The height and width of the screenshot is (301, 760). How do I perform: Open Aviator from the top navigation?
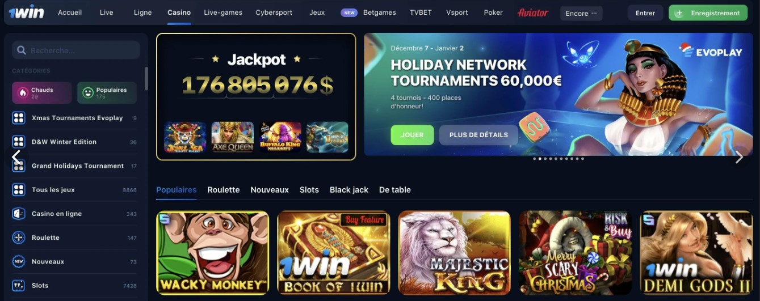pos(533,12)
